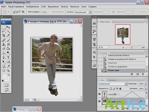Open the tool preset picker arrow
Image resolution: width=149 pixels, height=112 pixels.
(x=8, y=12)
